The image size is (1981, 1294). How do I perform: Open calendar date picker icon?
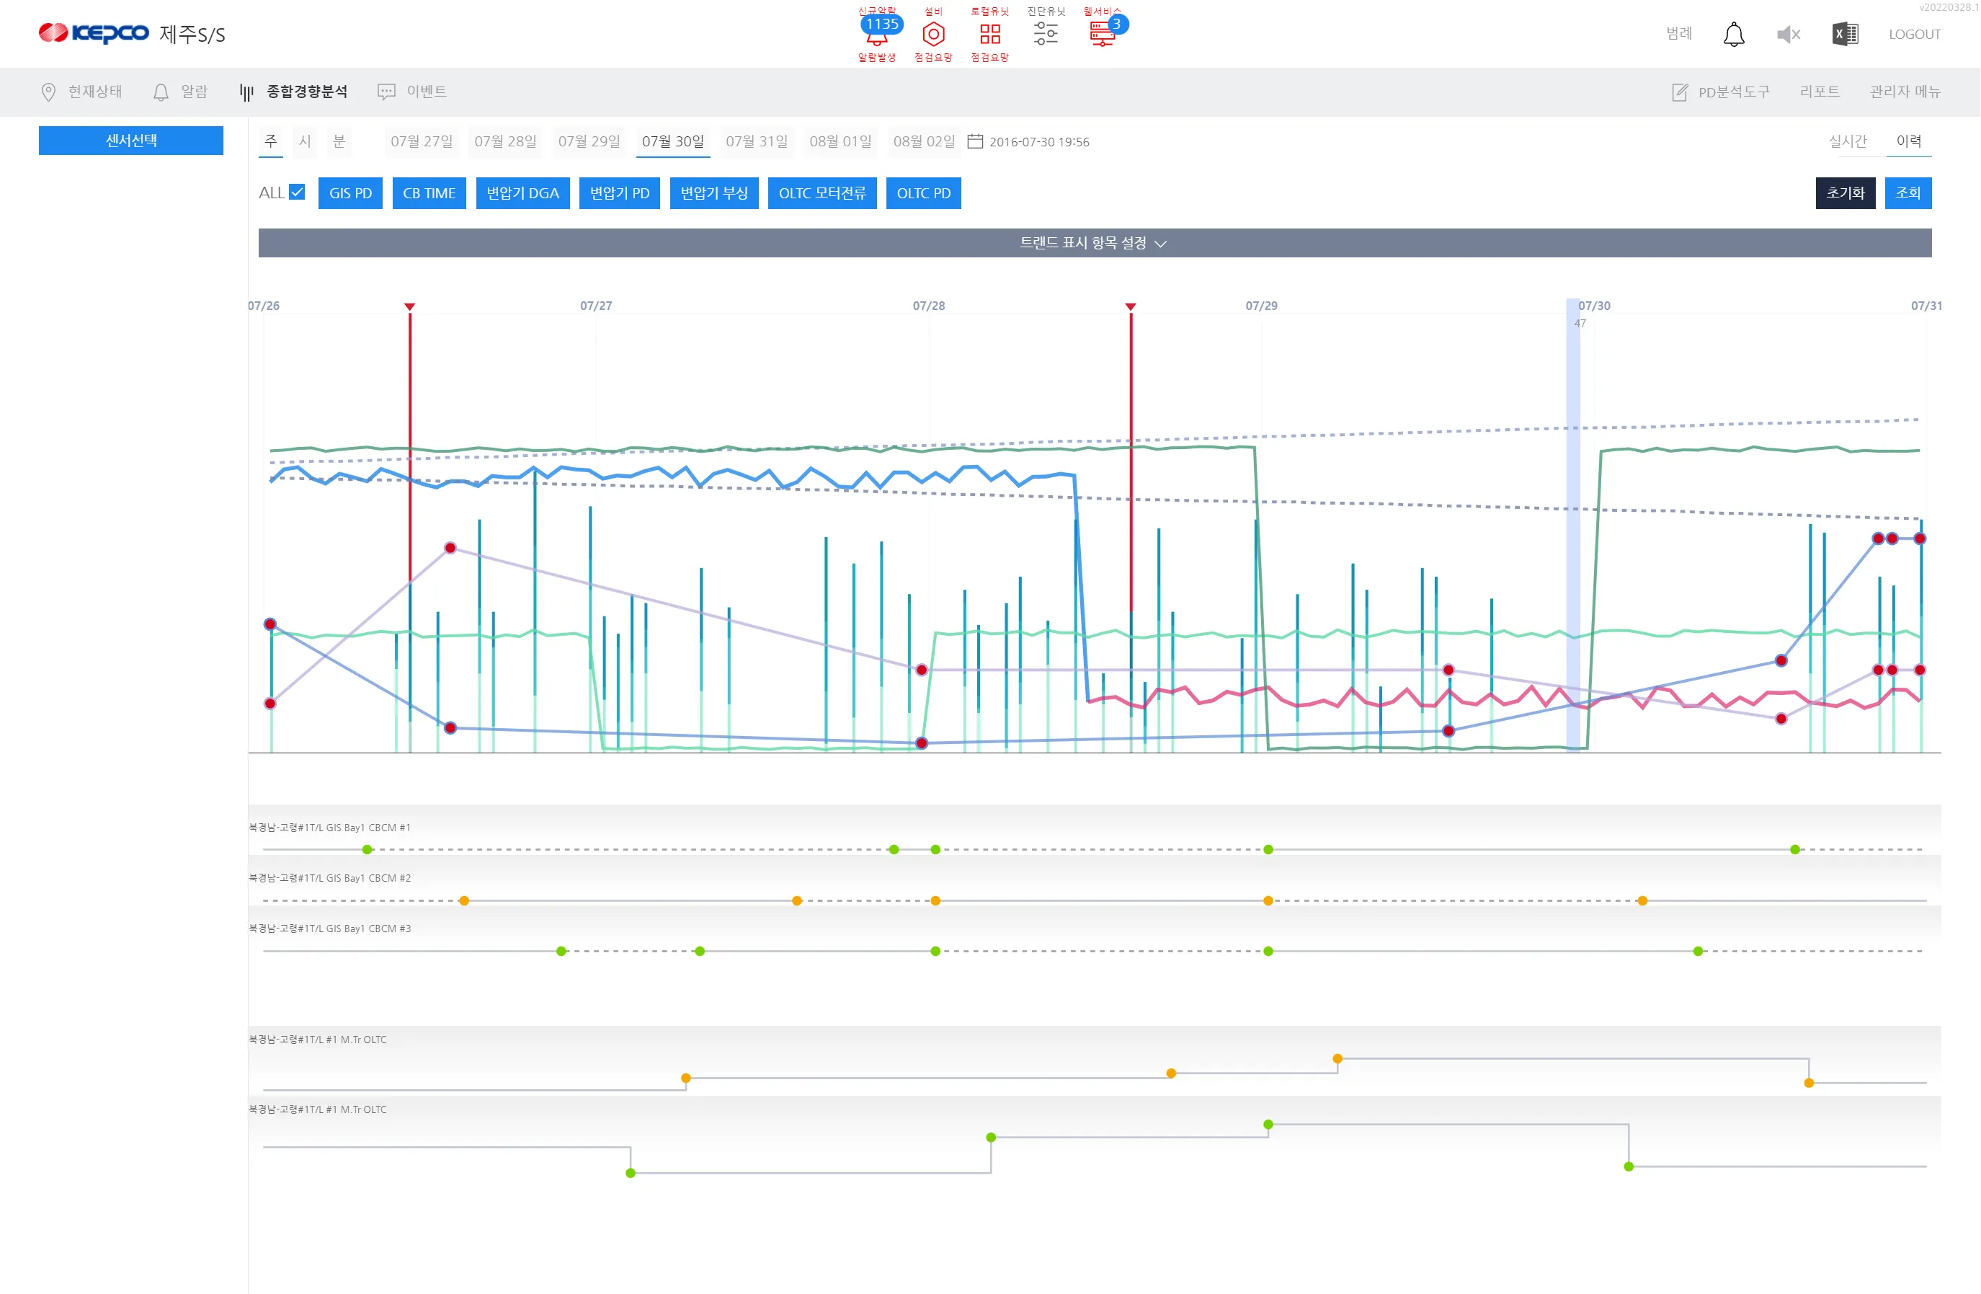[976, 141]
